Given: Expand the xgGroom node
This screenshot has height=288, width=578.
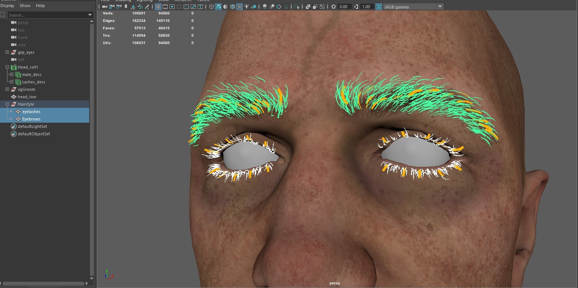Looking at the screenshot, I should point(7,89).
